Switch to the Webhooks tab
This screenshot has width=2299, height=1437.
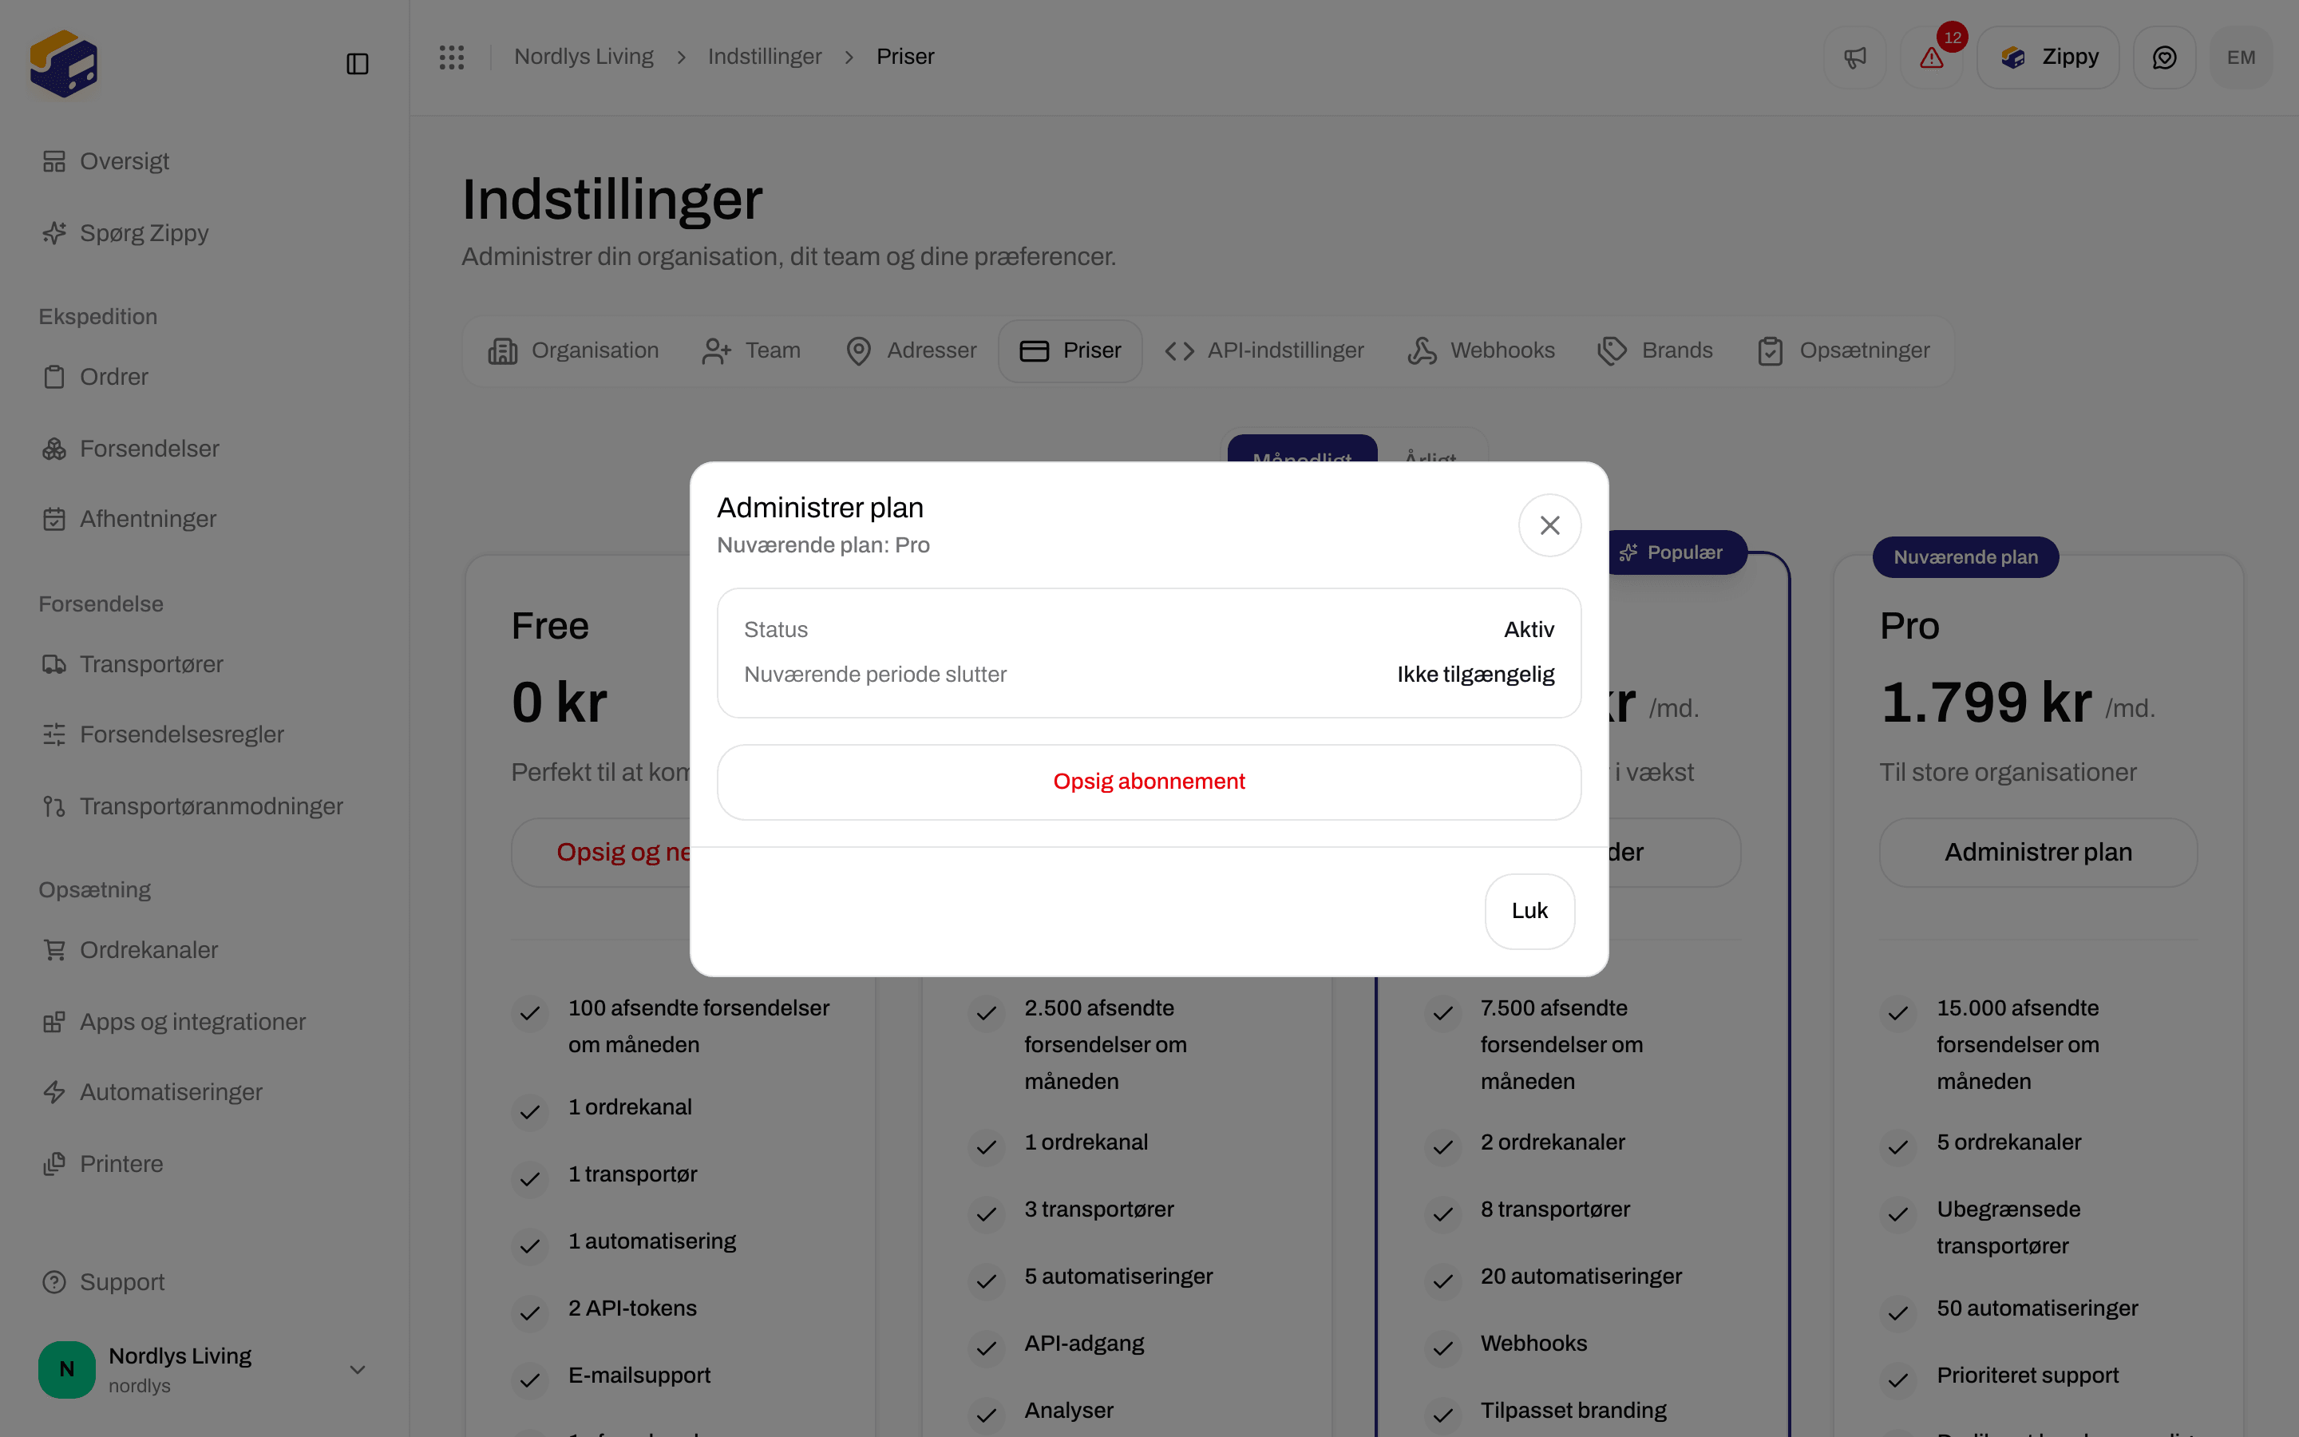pyautogui.click(x=1481, y=350)
